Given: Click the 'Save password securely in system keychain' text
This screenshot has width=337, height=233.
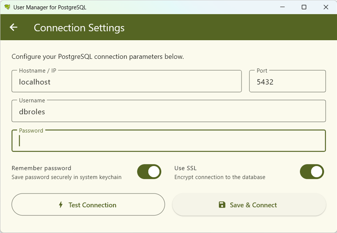Looking at the screenshot, I should pos(67,177).
